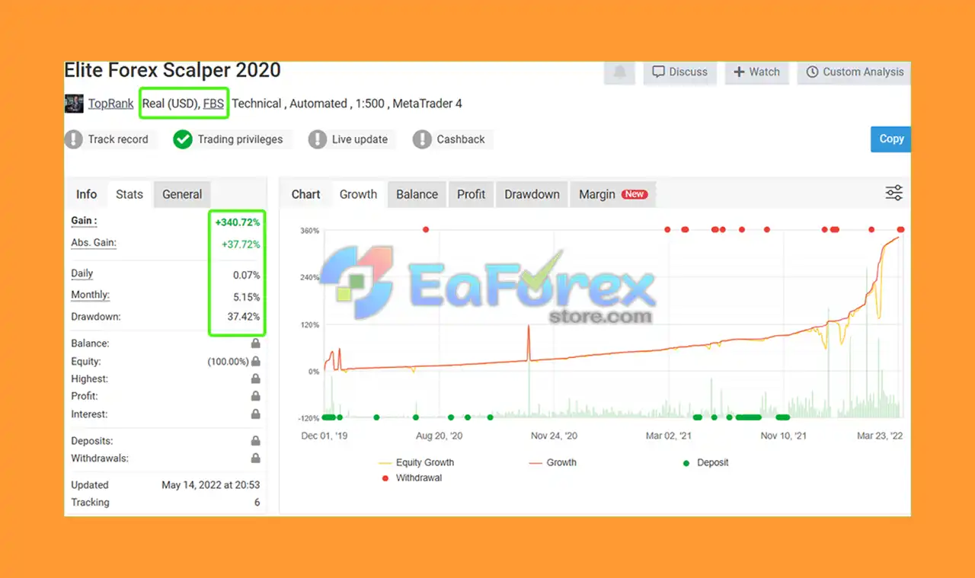Select the Growth chart tab
The height and width of the screenshot is (578, 975).
[358, 194]
